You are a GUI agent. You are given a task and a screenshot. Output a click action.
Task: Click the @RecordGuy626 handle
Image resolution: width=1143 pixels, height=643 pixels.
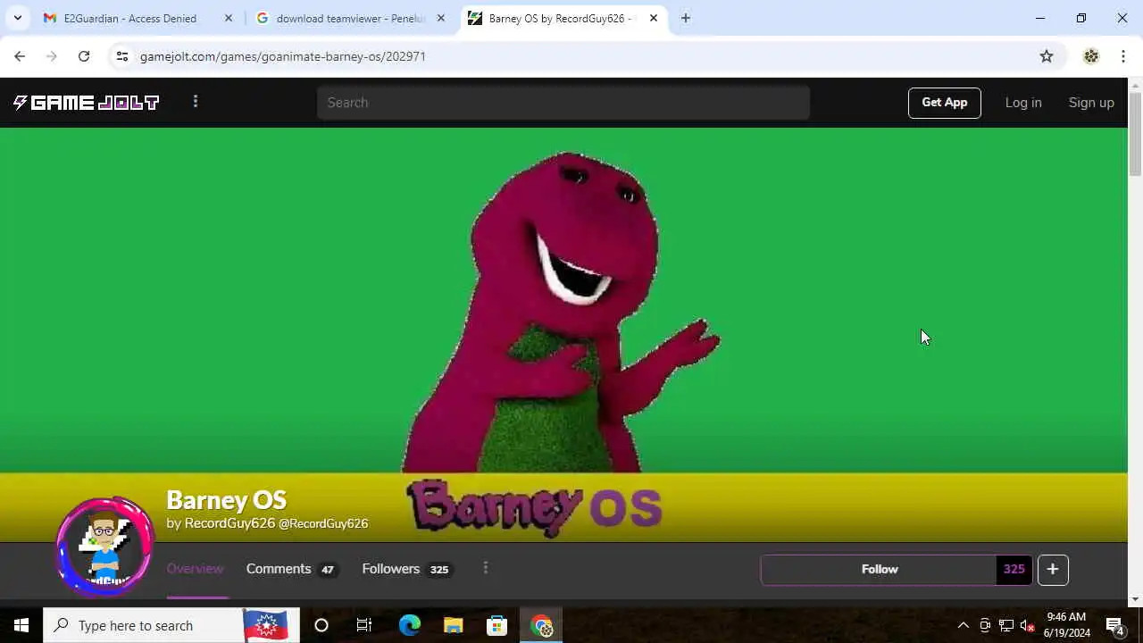[x=323, y=524]
